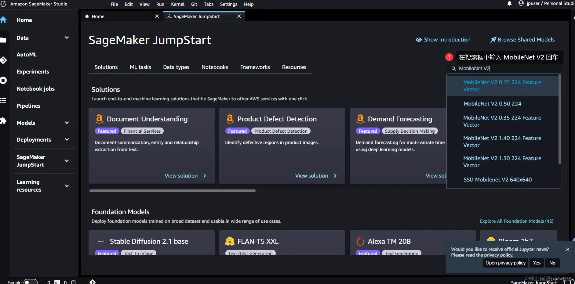This screenshot has height=284, width=575.
Task: Click the notification bell icon
Action: pos(509,4)
